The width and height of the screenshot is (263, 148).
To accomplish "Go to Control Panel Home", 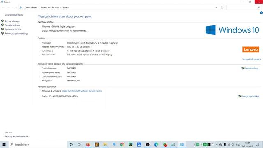I will pyautogui.click(x=14, y=15).
